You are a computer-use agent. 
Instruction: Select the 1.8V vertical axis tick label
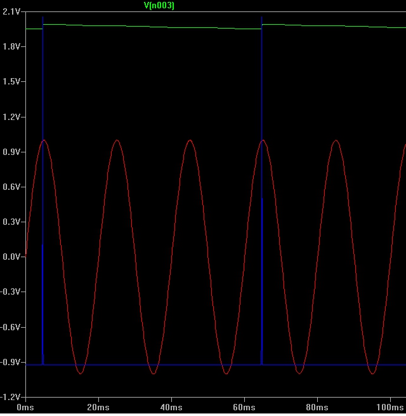tap(11, 47)
